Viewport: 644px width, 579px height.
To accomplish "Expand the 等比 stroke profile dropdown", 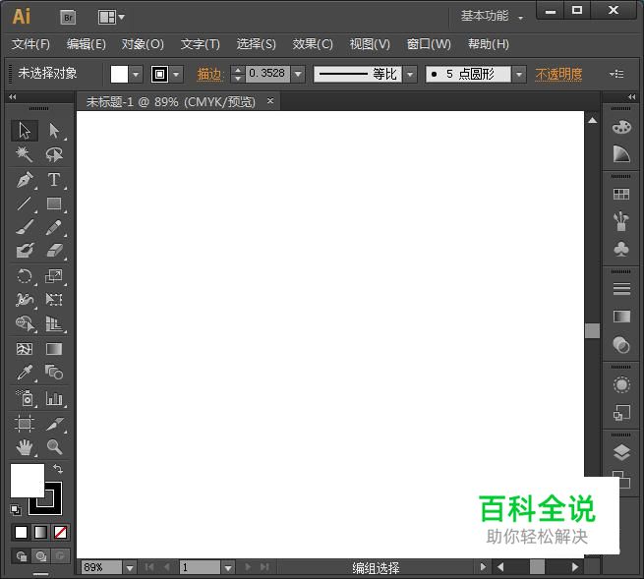I will pos(410,74).
